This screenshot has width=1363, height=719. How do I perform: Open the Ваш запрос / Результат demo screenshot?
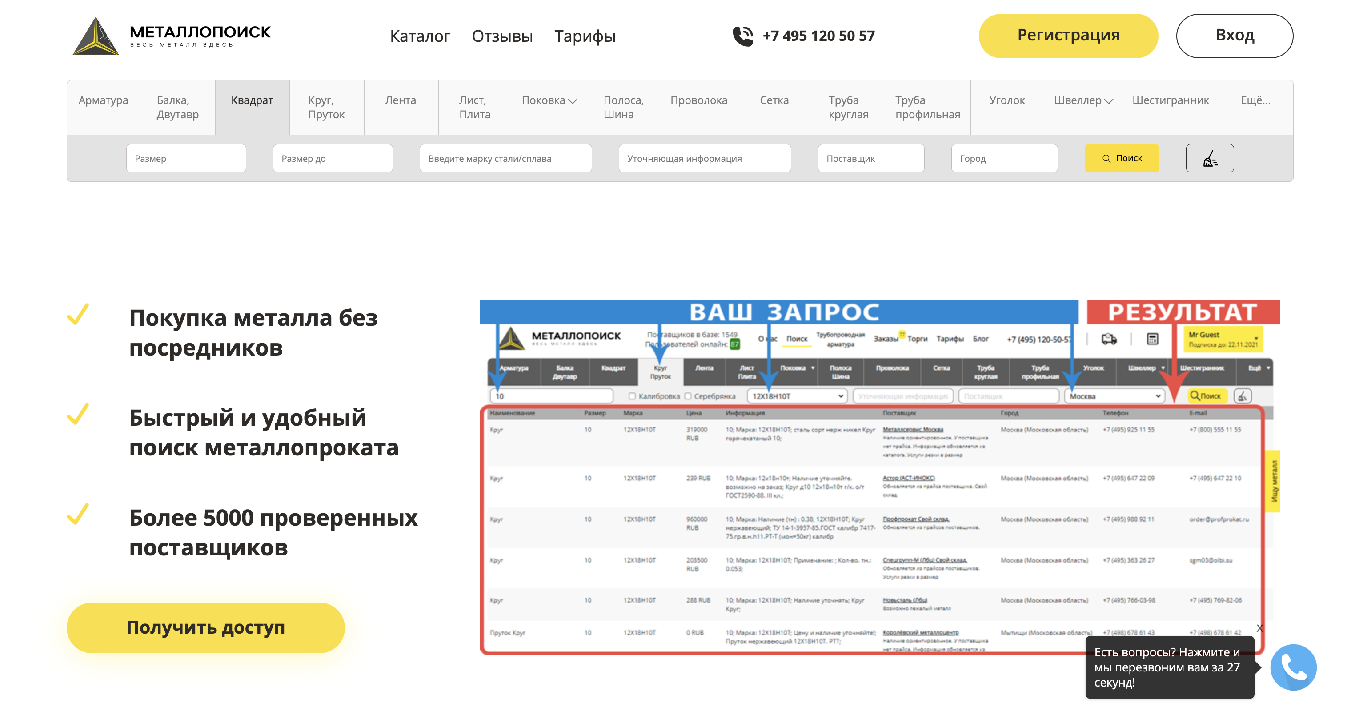(879, 478)
